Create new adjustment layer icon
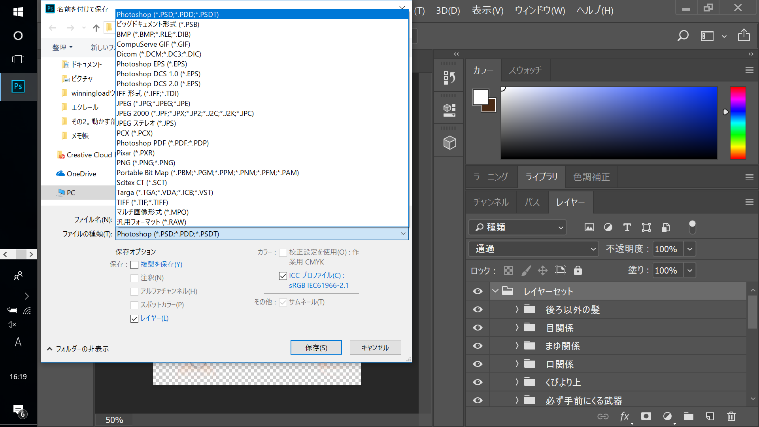759x427 pixels. pyautogui.click(x=667, y=416)
